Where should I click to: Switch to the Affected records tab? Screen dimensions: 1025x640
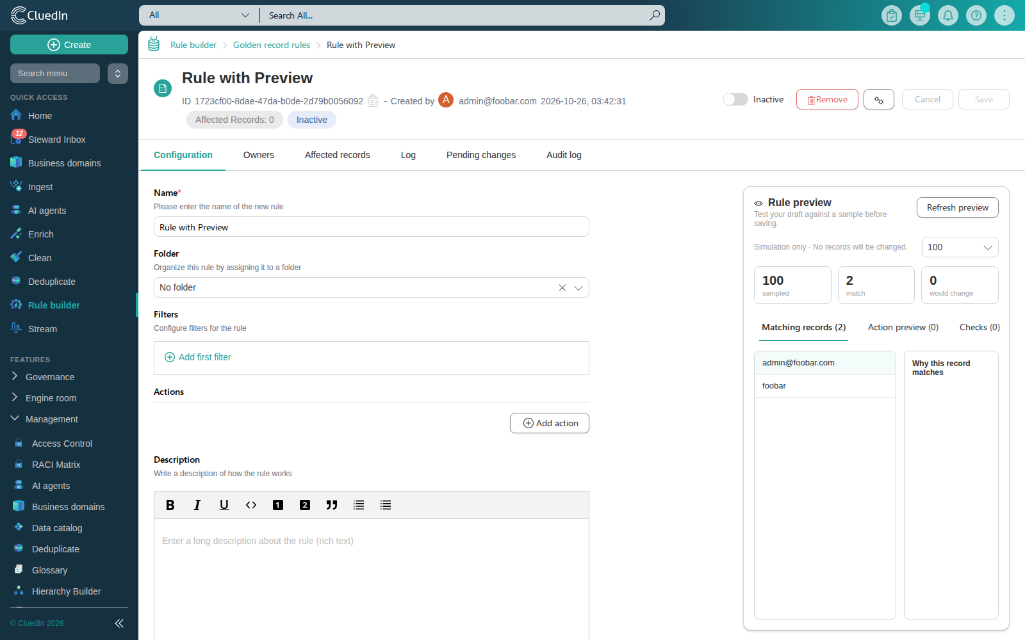pos(338,155)
